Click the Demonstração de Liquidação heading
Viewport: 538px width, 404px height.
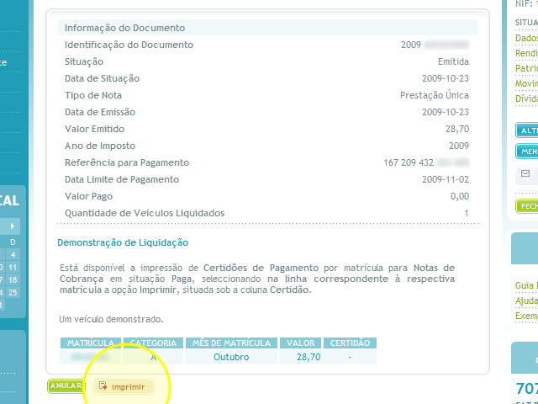[x=123, y=242]
